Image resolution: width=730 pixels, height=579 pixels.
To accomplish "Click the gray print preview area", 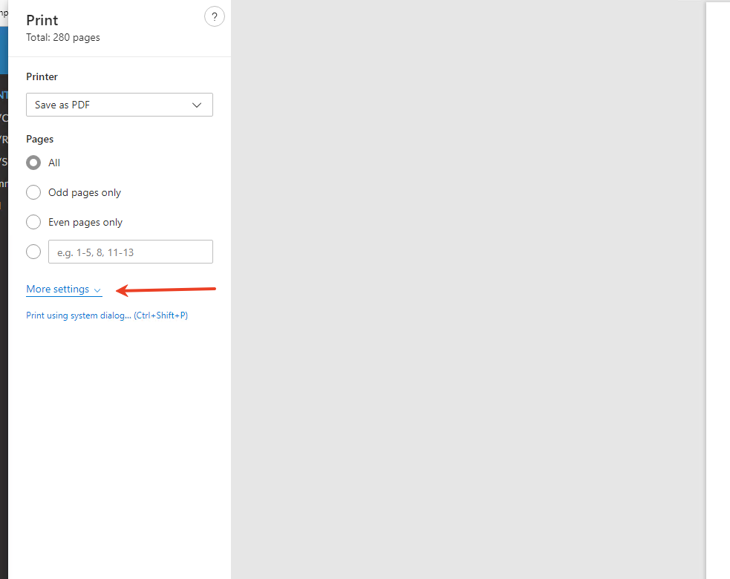I will coord(468,297).
